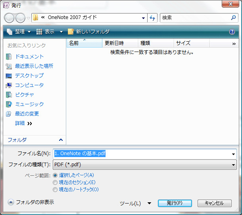Sort by the 種類 column header
Image resolution: width=242 pixels, height=215 pixels.
click(156, 43)
